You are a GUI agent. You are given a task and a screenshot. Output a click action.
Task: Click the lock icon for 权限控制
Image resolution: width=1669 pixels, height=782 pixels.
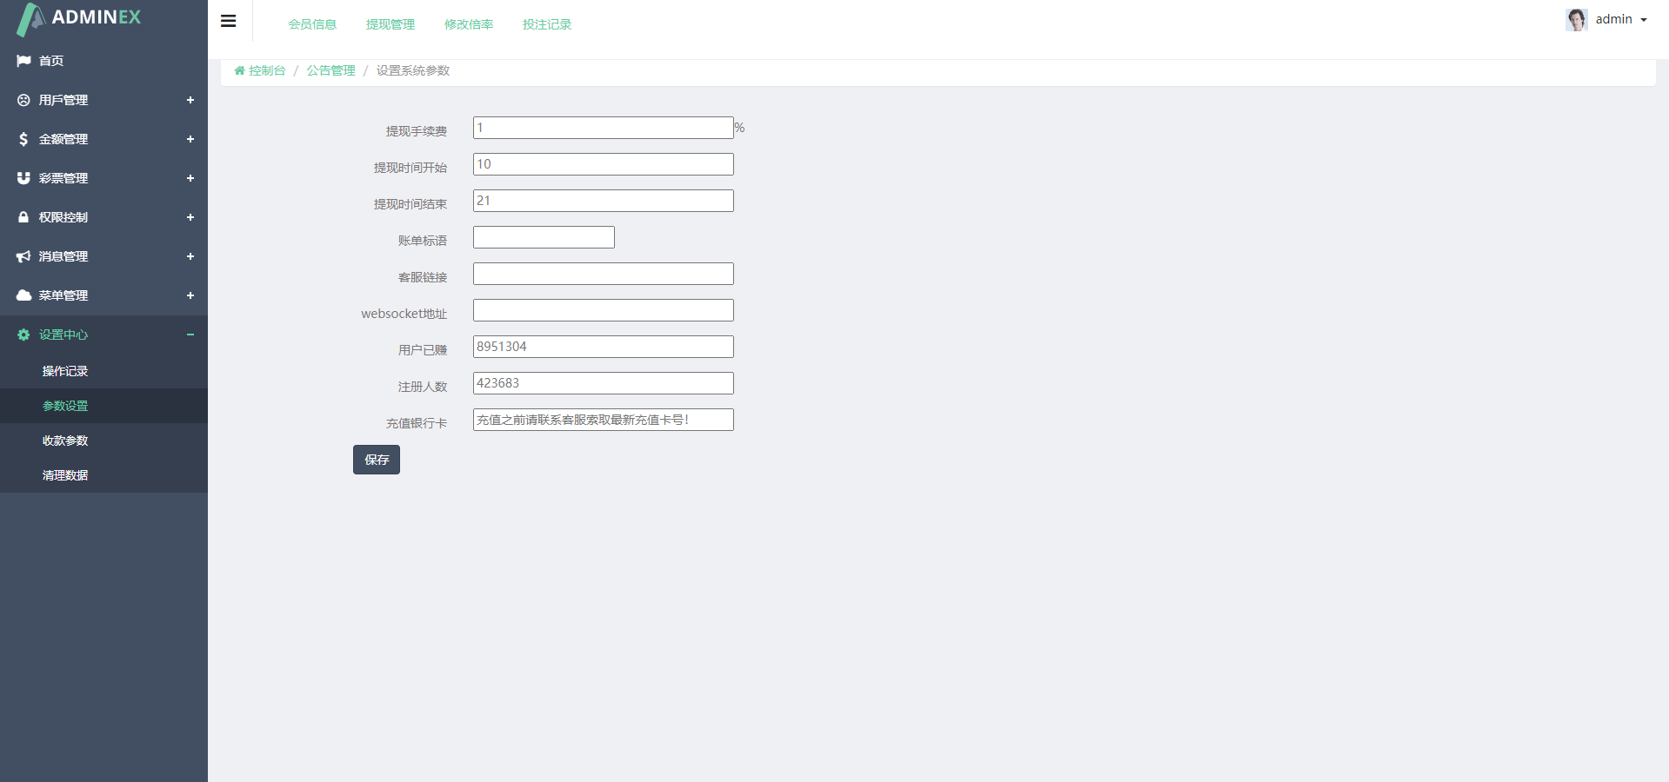coord(23,217)
